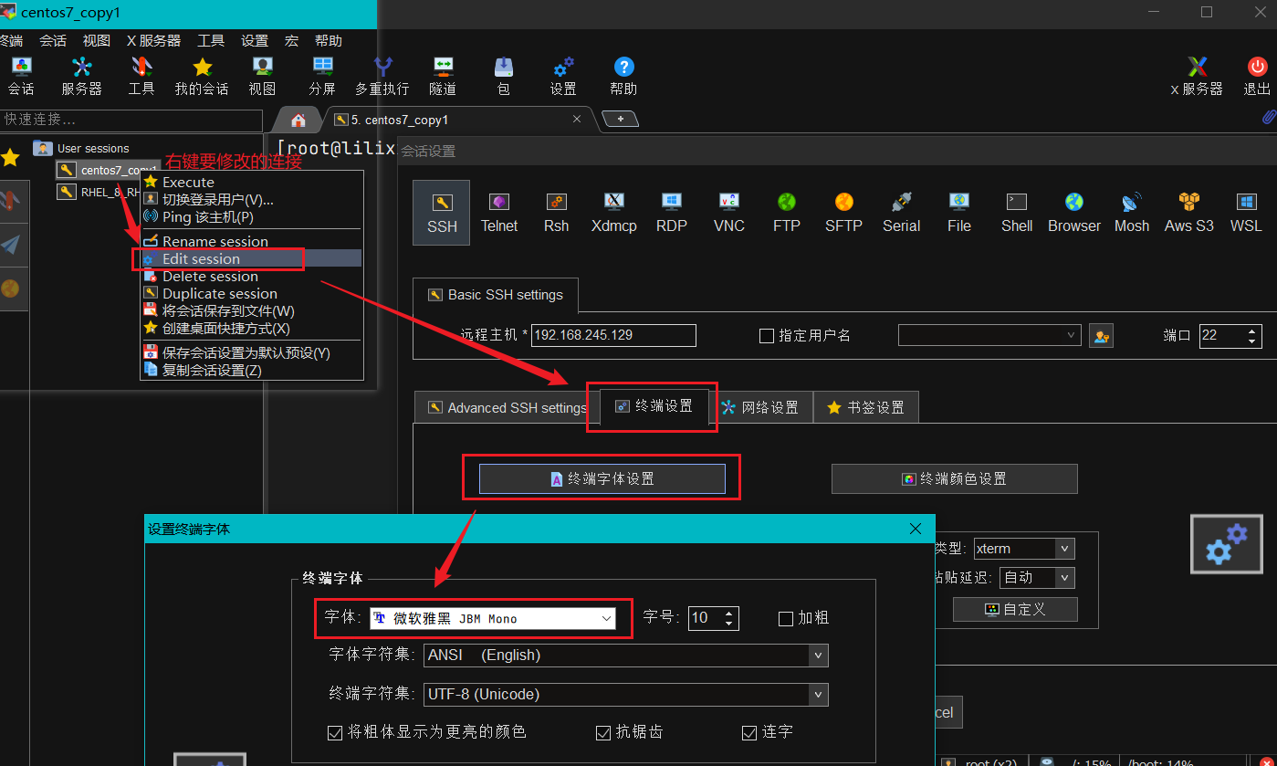Click the 快速连接 quick connect field
The width and height of the screenshot is (1277, 766).
point(131,120)
